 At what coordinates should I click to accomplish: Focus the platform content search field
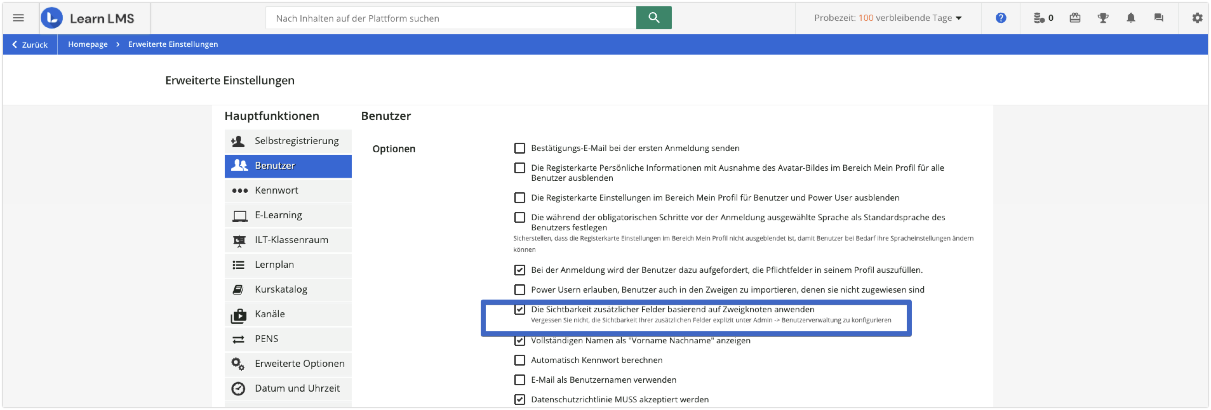(x=450, y=18)
